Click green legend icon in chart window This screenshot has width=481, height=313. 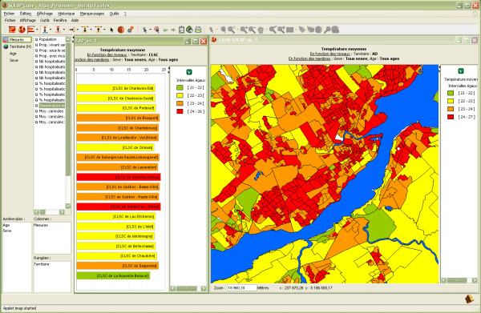coord(189,72)
